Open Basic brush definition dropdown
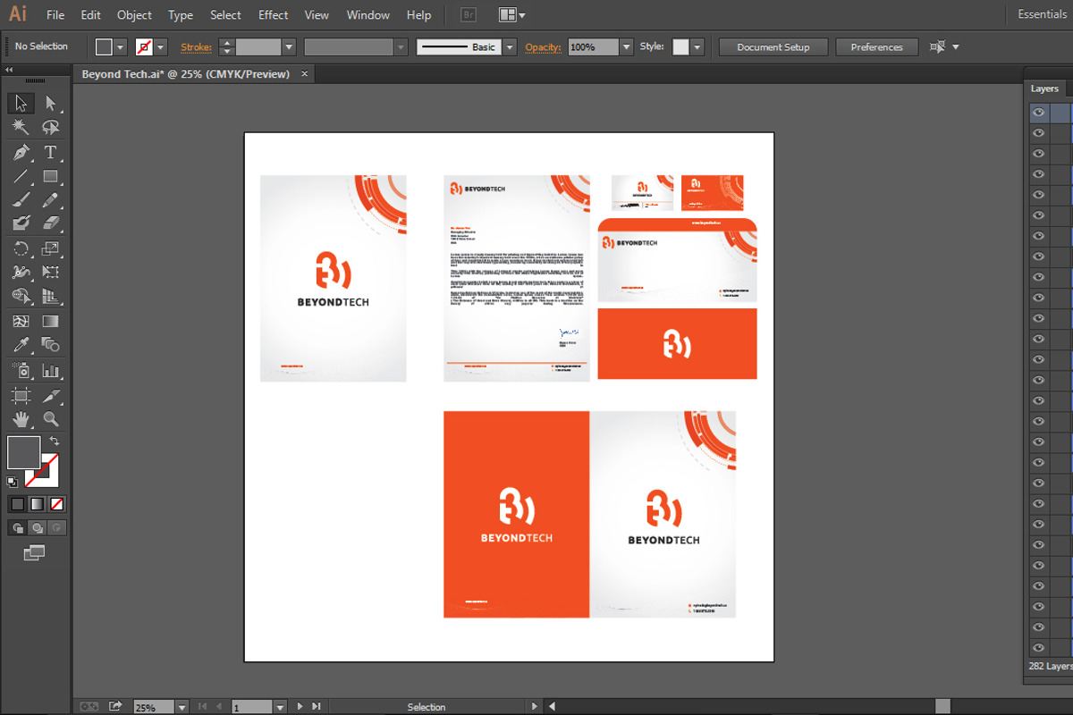1073x715 pixels. (510, 47)
